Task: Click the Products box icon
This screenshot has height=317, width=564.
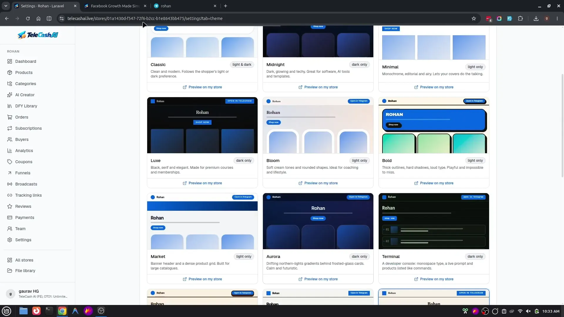Action: [x=10, y=72]
